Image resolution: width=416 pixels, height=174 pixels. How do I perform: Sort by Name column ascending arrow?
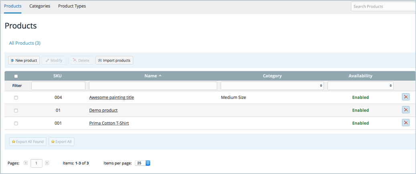(160, 76)
